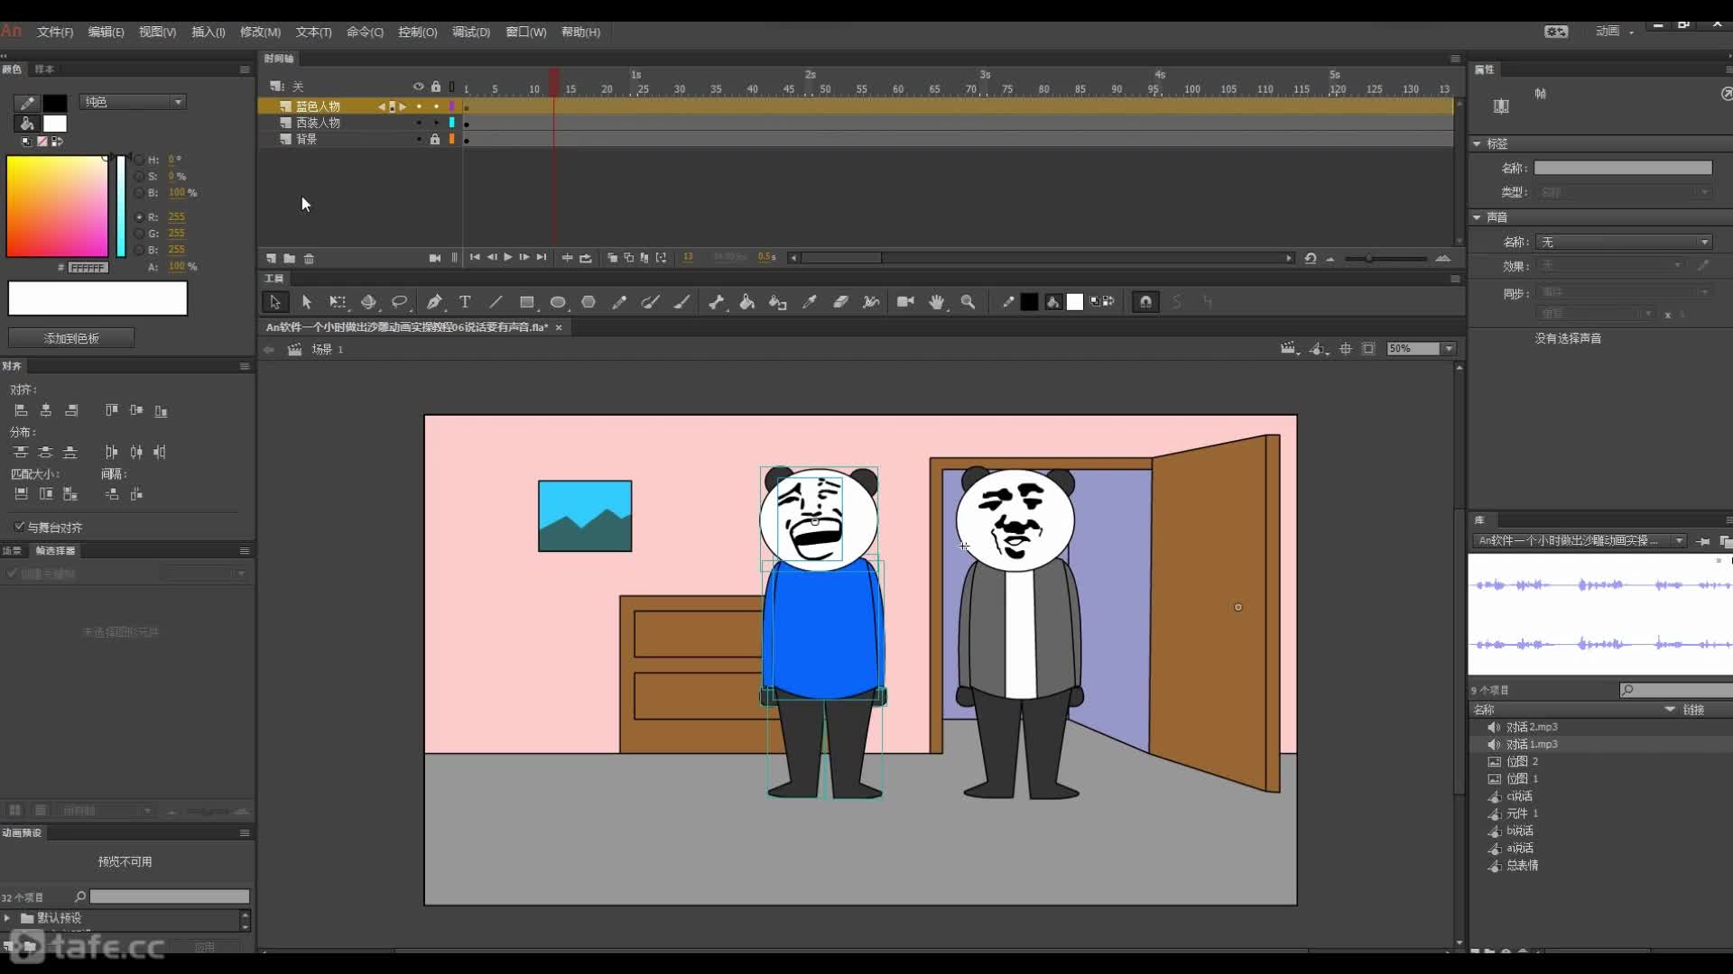The width and height of the screenshot is (1733, 974).
Task: Select the Line tool
Action: pos(496,302)
